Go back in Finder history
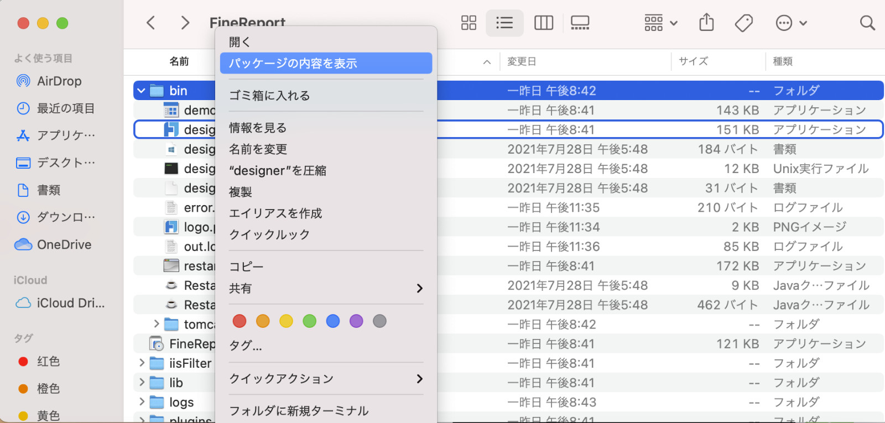Viewport: 885px width, 423px height. pyautogui.click(x=150, y=23)
